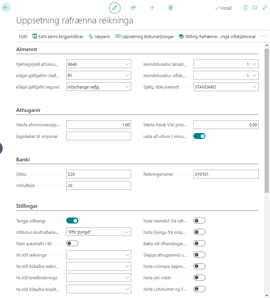Click EAN kenni birgjastöðvar action

58,37
